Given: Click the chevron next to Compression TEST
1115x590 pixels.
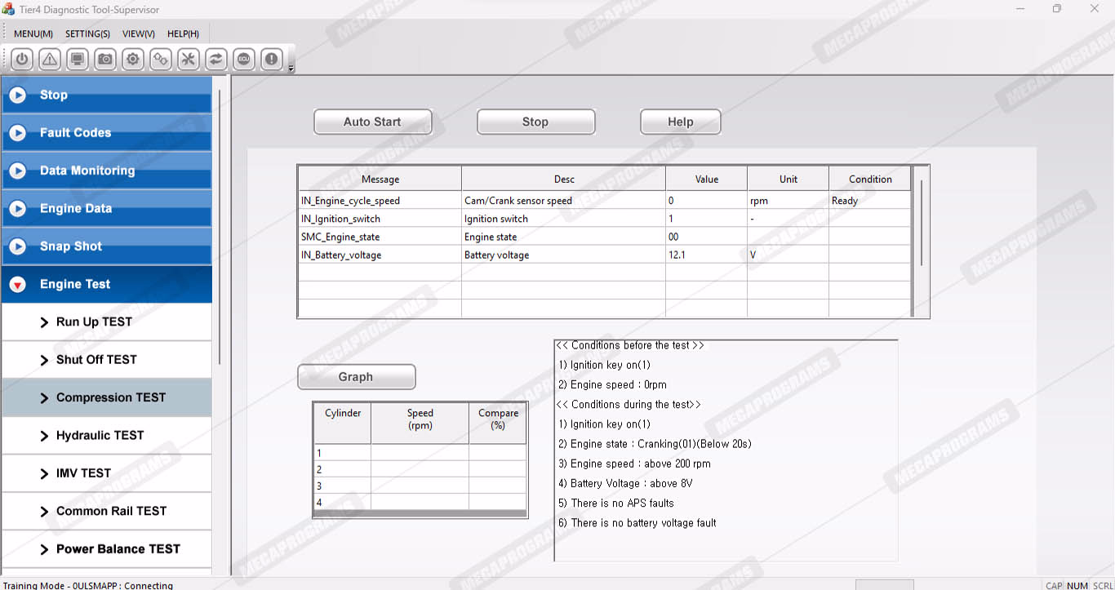Looking at the screenshot, I should (45, 397).
